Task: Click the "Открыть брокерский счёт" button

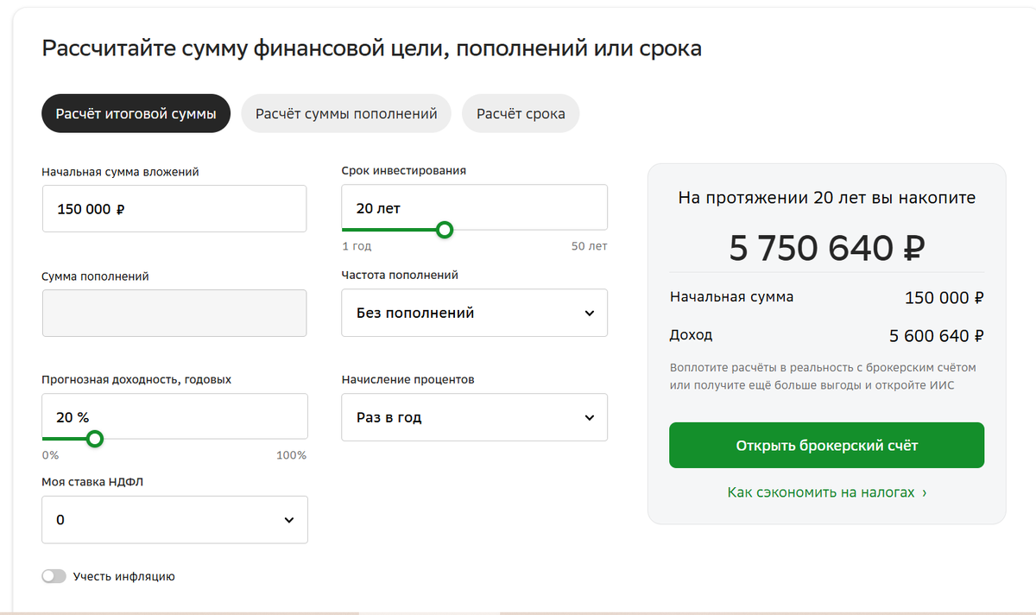Action: [826, 446]
